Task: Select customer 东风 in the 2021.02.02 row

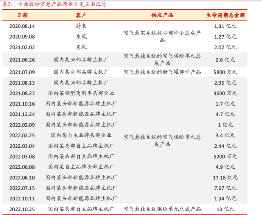Action: click(x=81, y=47)
